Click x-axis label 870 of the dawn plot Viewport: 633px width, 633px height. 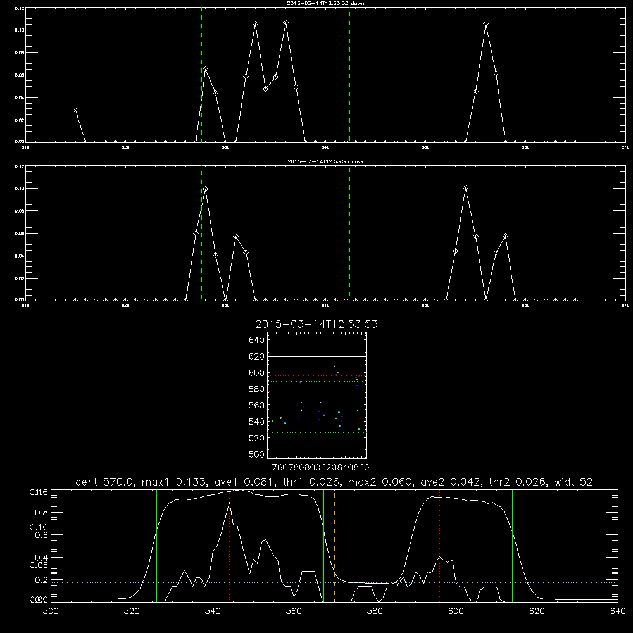pyautogui.click(x=625, y=147)
